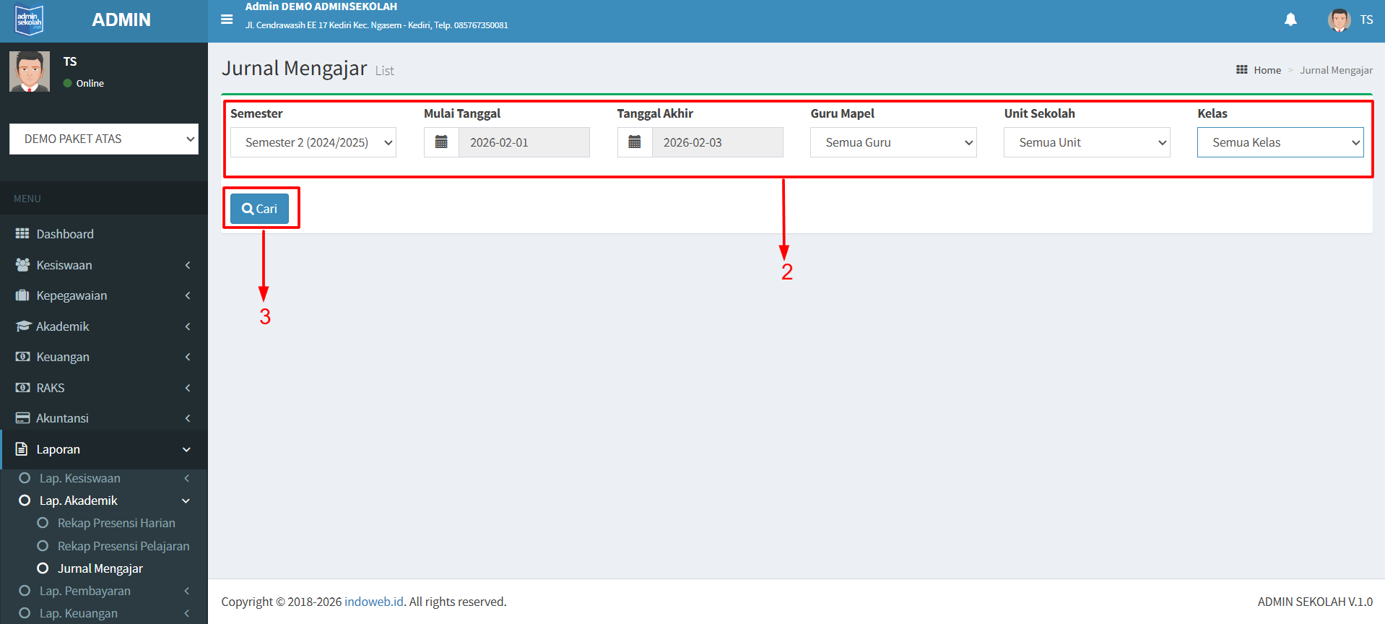Click the hamburger sidebar toggle icon

tap(227, 19)
